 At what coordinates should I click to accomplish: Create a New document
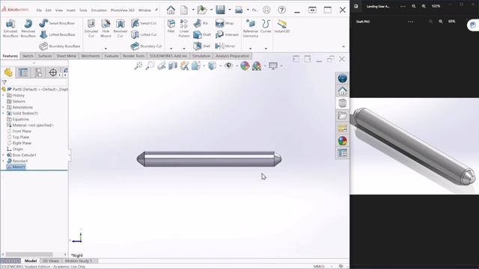(x=184, y=10)
